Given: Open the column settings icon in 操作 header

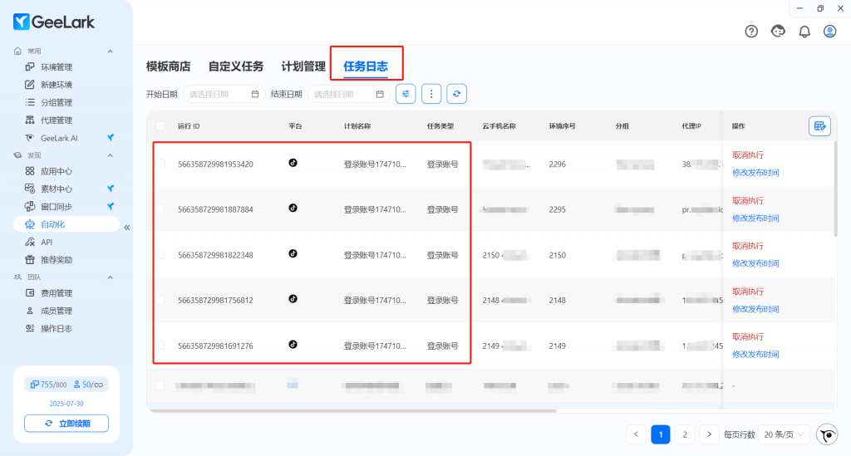Looking at the screenshot, I should pyautogui.click(x=819, y=125).
